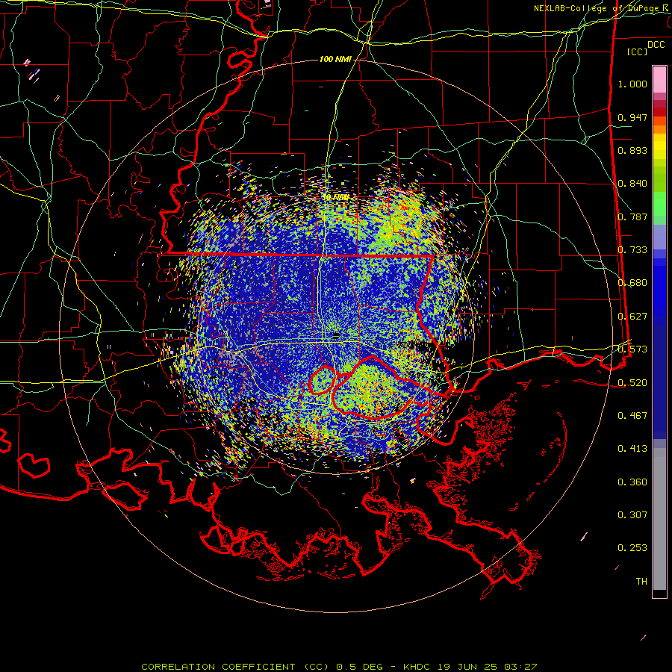This screenshot has width=672, height=672.
Task: Click the Correlation Coefficient caption at bottom
Action: 339,667
